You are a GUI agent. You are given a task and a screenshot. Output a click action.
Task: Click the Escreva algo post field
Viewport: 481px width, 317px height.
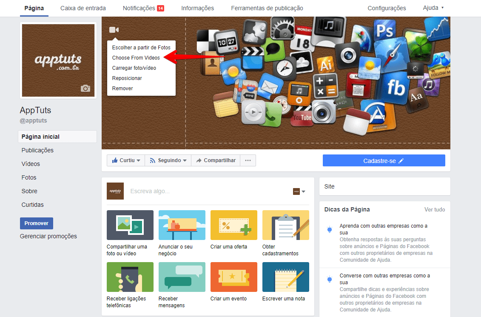(208, 191)
